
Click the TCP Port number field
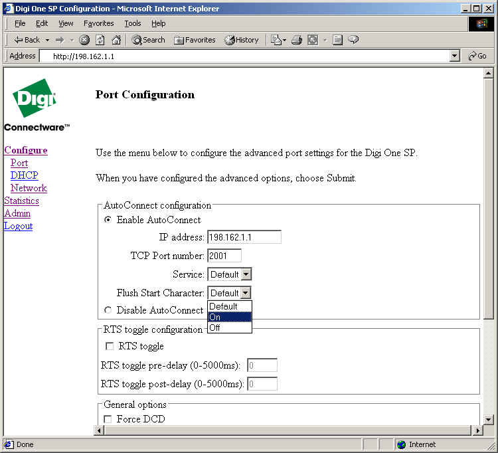(x=224, y=256)
